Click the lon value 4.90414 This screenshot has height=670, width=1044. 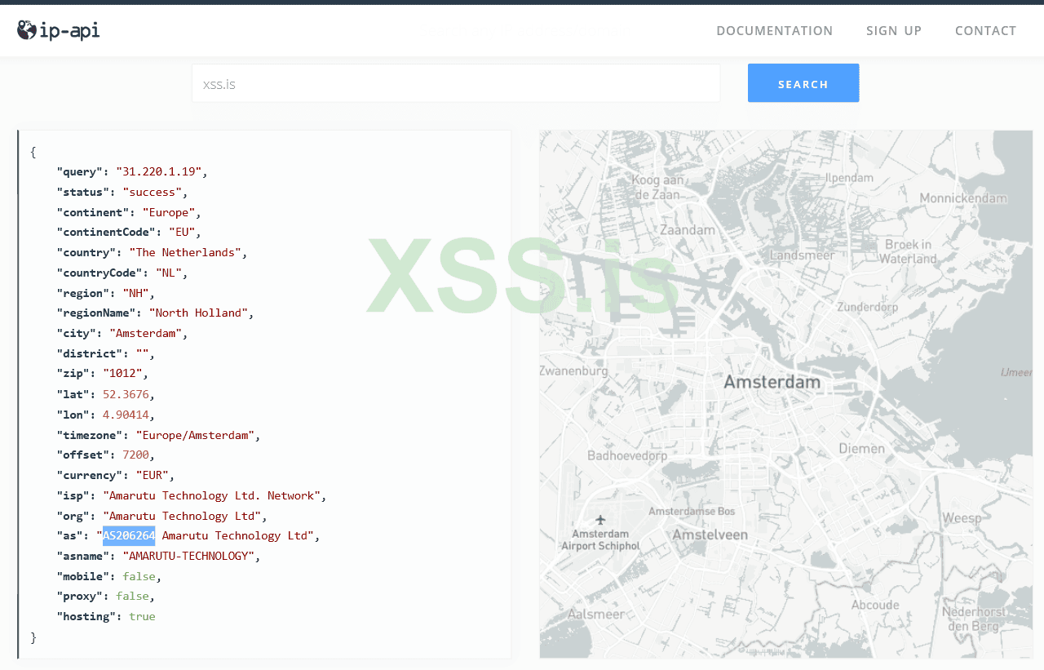126,414
